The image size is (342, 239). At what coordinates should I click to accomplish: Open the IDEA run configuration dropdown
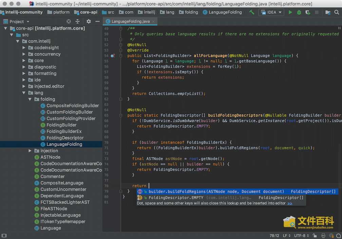point(271,13)
